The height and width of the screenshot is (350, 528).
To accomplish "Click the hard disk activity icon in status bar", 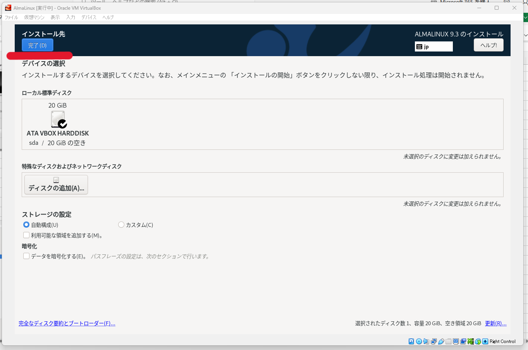I will click(x=411, y=341).
